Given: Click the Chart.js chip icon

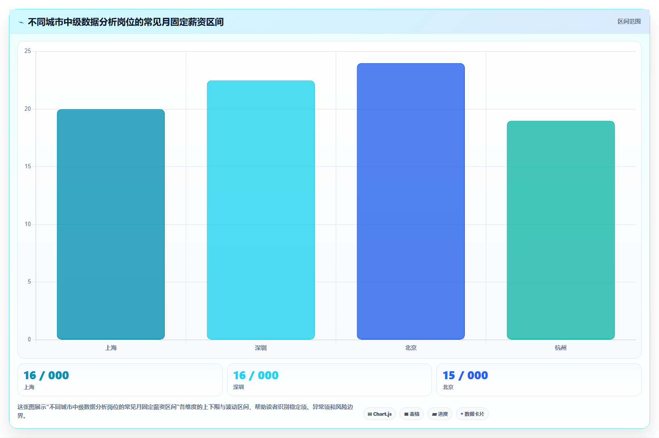Looking at the screenshot, I should point(370,414).
